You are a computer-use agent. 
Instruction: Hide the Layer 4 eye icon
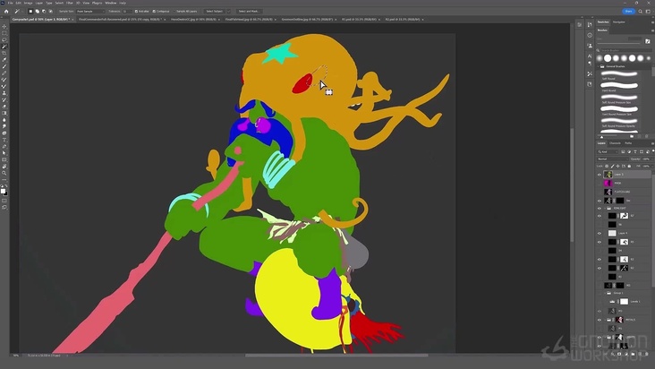click(x=599, y=233)
